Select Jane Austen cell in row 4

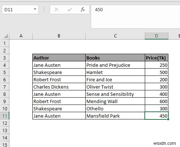pos(59,65)
